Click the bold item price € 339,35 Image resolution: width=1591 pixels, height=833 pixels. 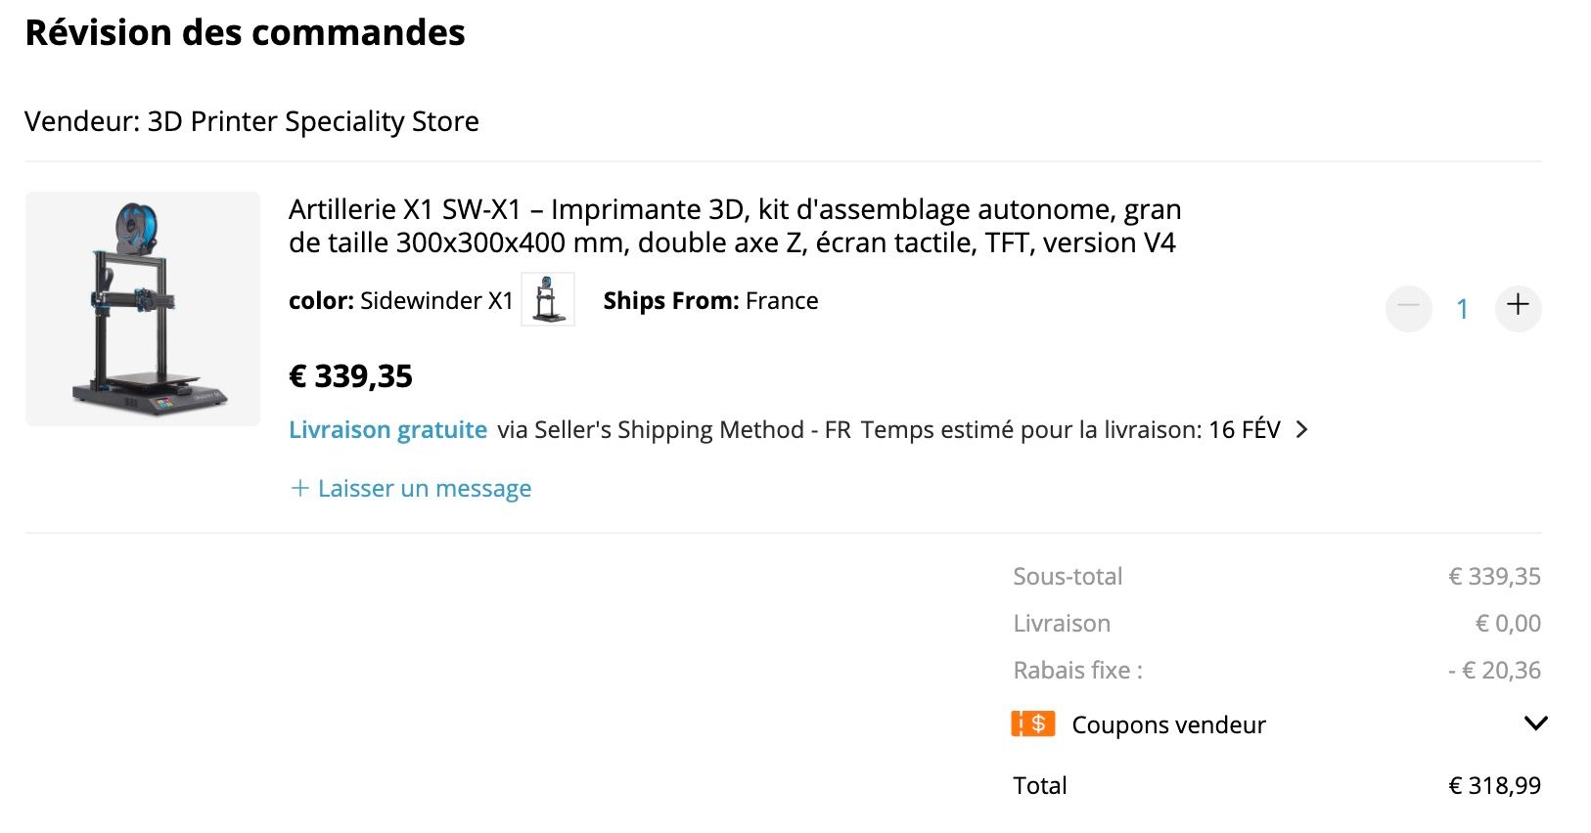(350, 376)
